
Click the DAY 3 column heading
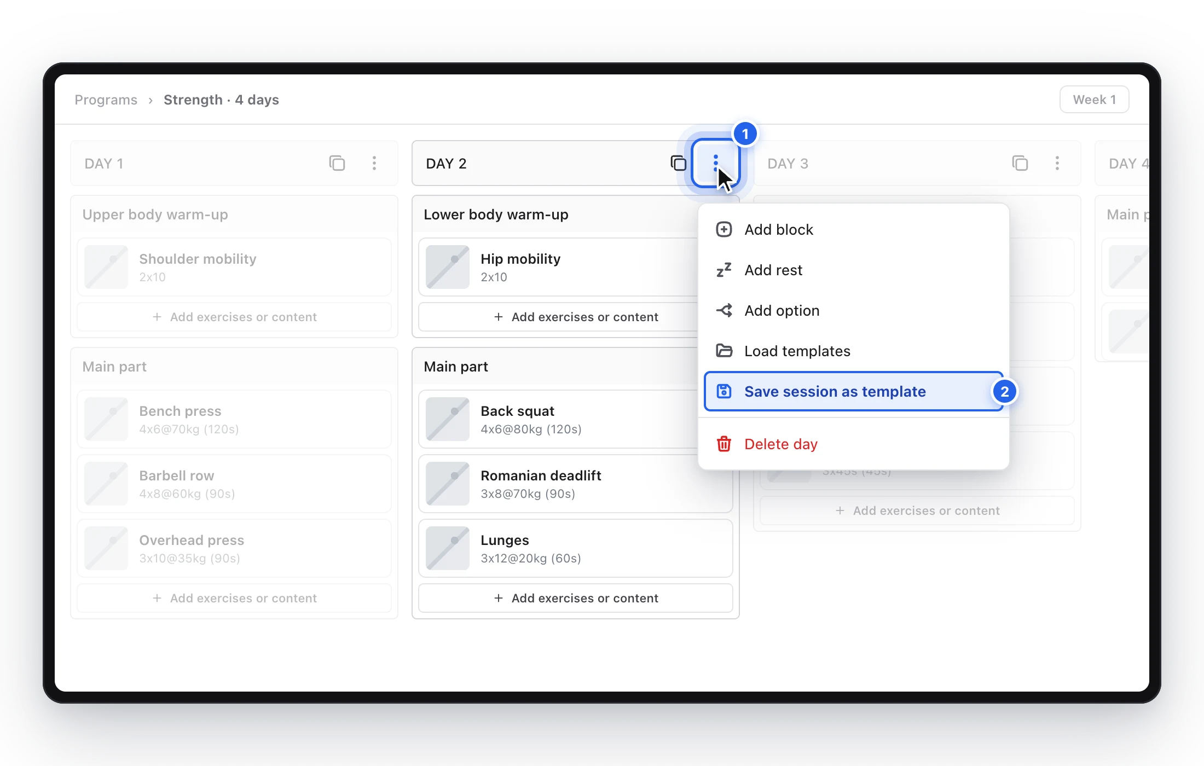pyautogui.click(x=788, y=164)
